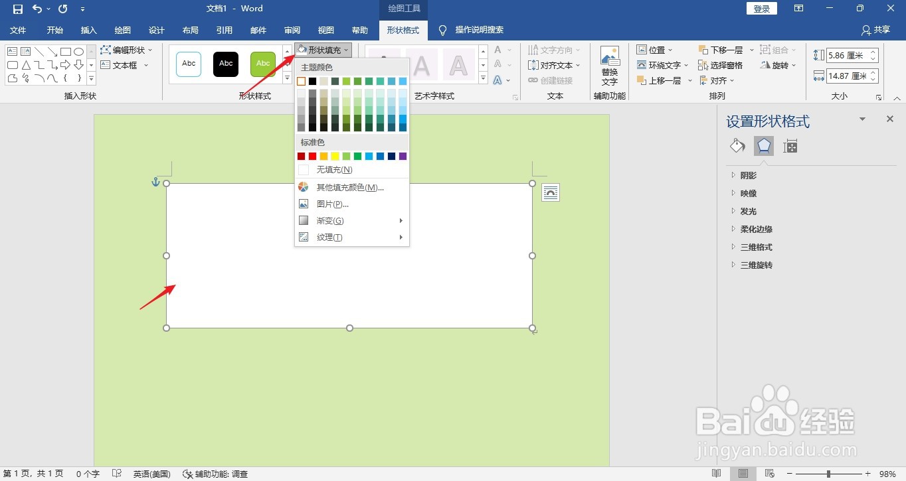The height and width of the screenshot is (481, 906).
Task: Select the oval shape in gallery
Action: [78, 51]
